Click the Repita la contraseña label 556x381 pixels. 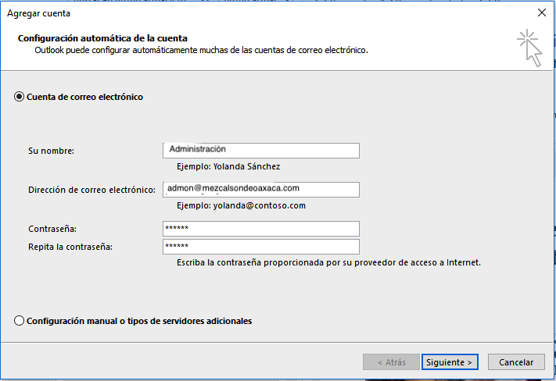(x=70, y=247)
